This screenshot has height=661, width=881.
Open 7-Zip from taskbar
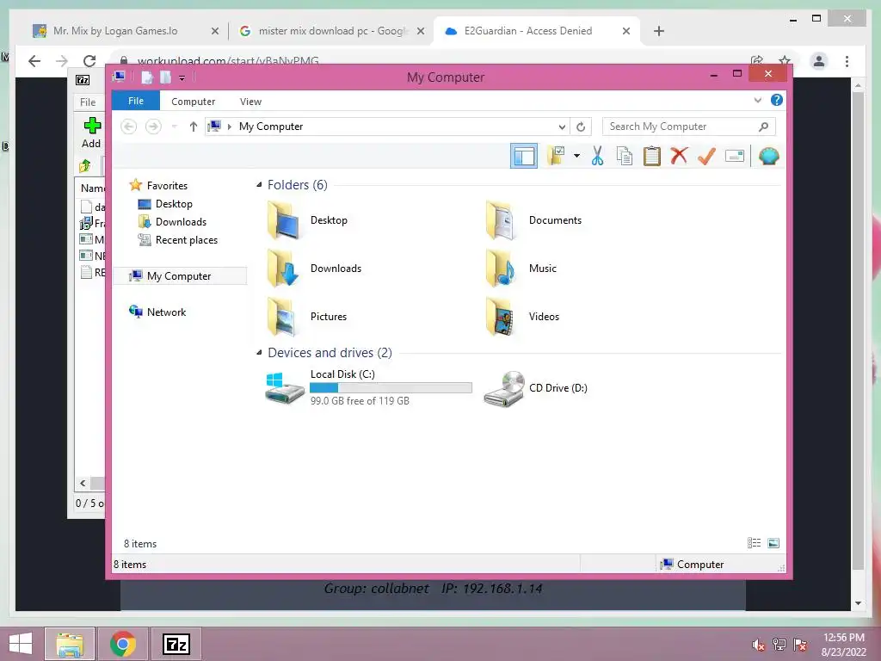coord(176,644)
